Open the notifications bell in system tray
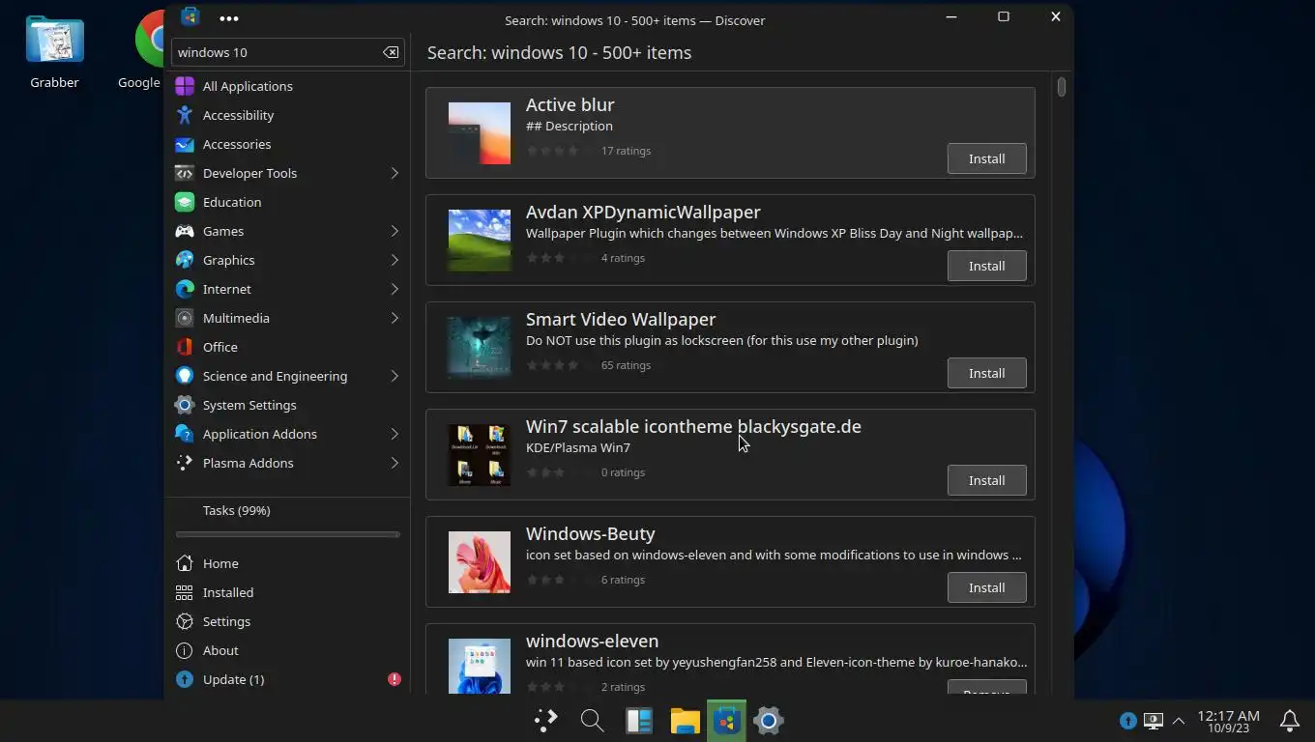Viewport: 1315px width, 742px height. pyautogui.click(x=1290, y=720)
